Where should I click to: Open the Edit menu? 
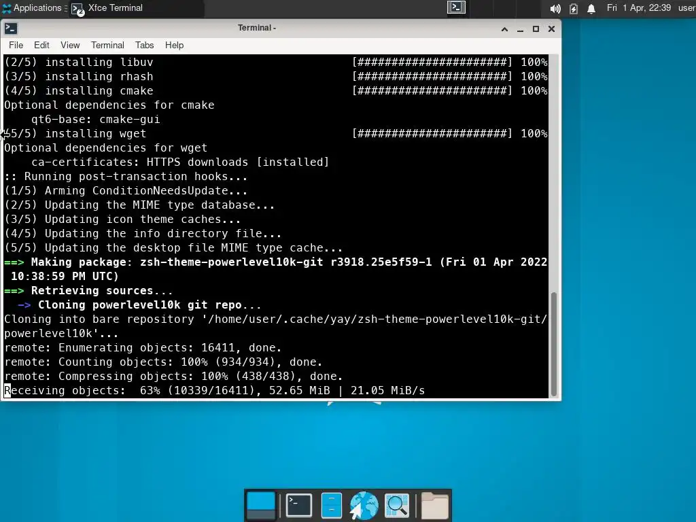pos(41,46)
